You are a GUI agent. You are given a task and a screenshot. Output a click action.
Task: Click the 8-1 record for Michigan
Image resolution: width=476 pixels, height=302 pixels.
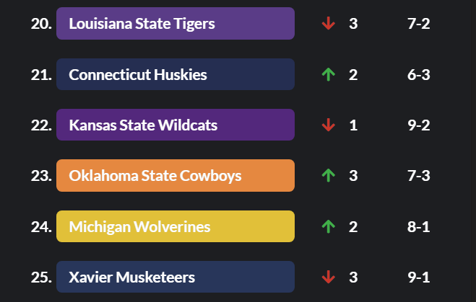[x=419, y=227]
